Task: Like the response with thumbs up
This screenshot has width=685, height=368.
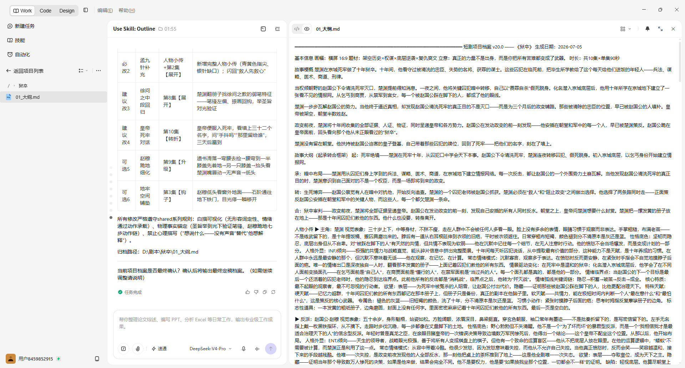Action: [248, 292]
